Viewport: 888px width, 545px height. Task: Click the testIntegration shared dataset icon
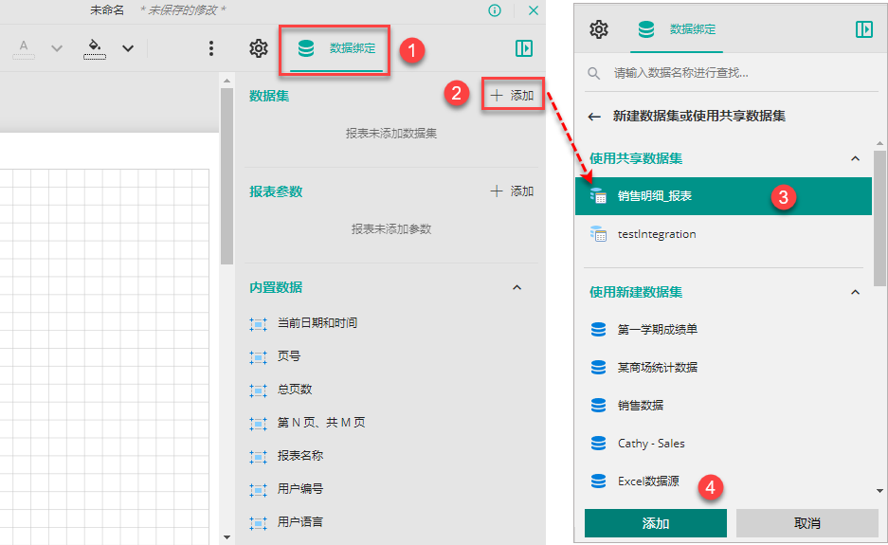[598, 233]
